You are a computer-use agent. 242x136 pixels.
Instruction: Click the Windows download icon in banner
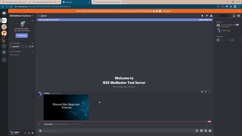point(160,11)
